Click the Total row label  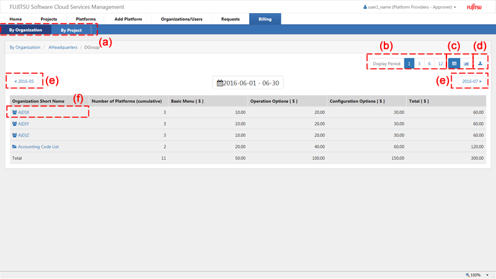(17, 158)
